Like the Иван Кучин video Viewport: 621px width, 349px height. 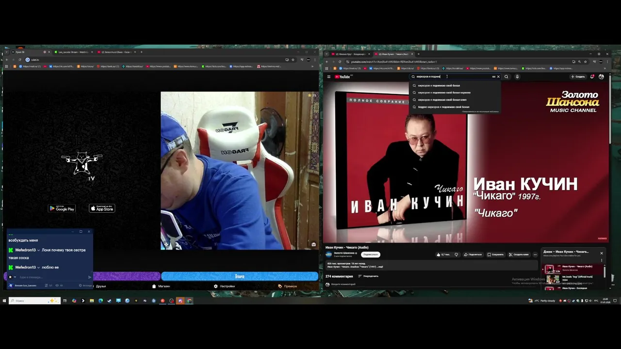click(x=443, y=254)
